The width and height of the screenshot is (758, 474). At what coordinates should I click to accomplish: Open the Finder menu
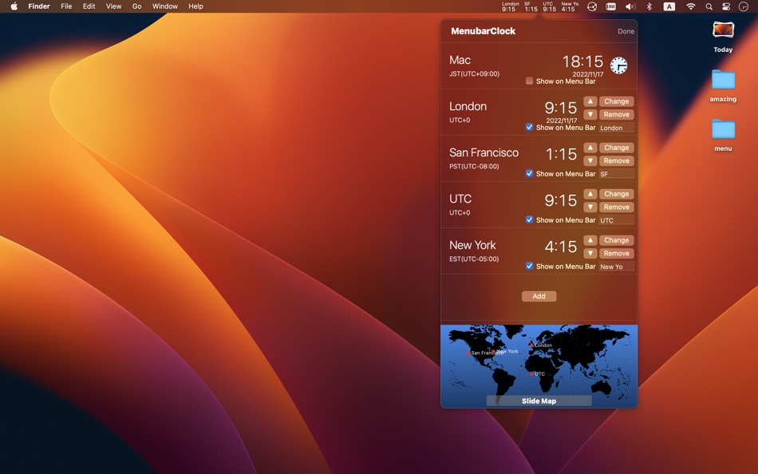(x=38, y=6)
